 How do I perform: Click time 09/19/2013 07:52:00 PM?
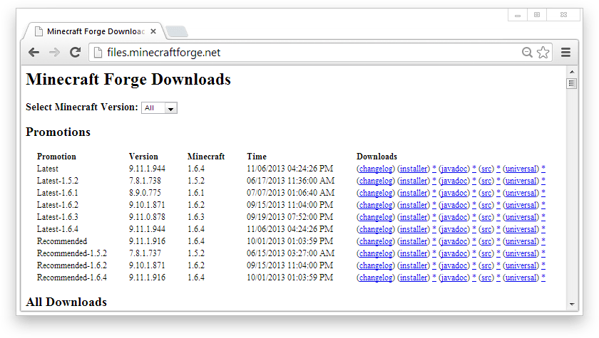click(290, 217)
